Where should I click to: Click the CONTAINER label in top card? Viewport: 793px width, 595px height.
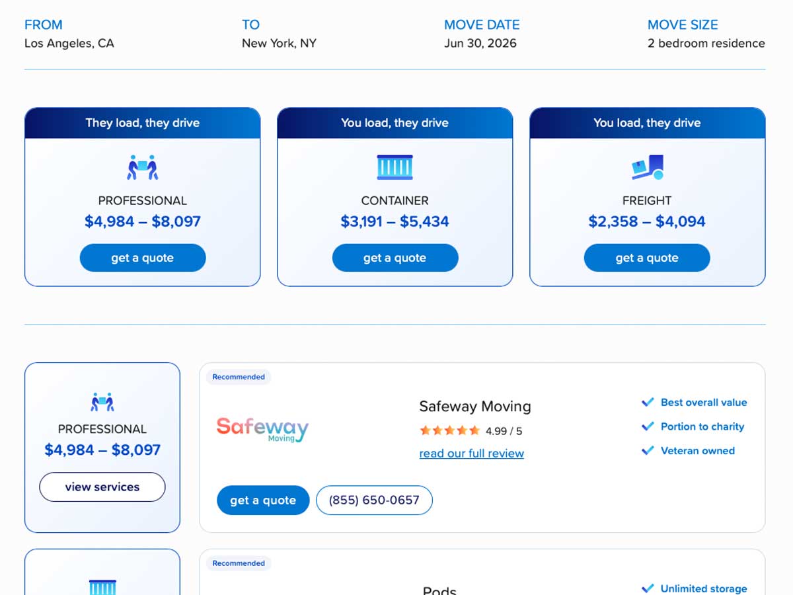395,200
